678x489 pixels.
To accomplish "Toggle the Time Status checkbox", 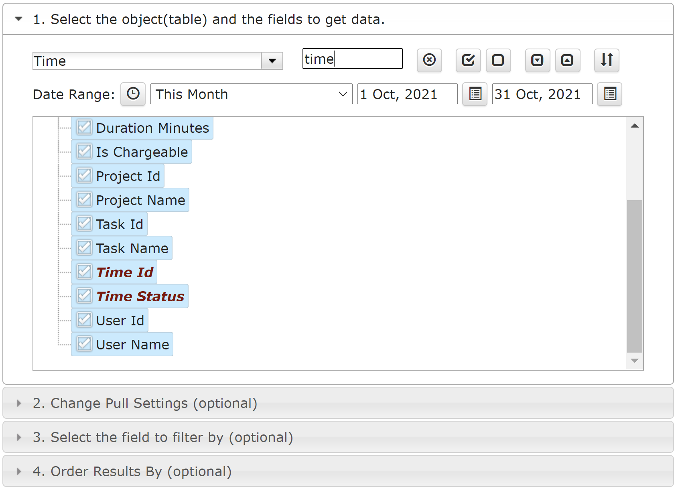I will point(84,296).
